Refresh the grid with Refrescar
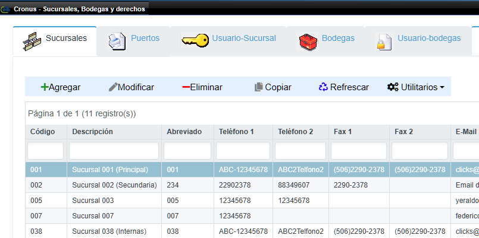Screen dimensions: 479x238 coord(343,87)
